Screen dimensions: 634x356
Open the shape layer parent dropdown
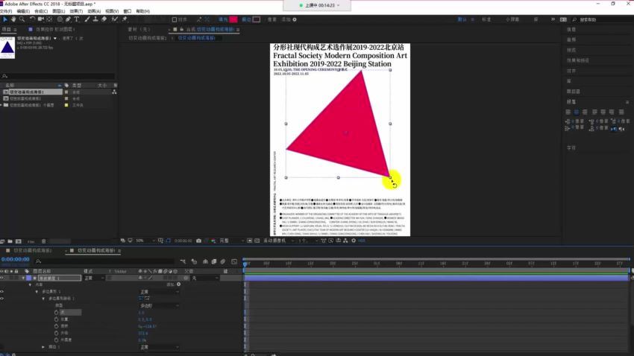click(204, 278)
